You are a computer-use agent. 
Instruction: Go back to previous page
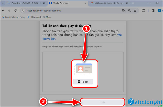[3, 11]
